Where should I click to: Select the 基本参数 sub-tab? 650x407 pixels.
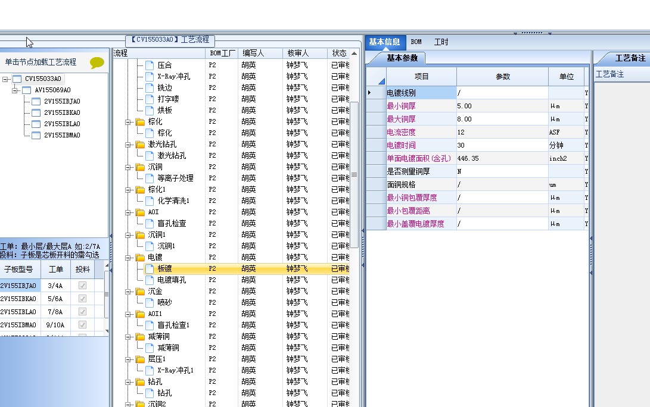[x=402, y=58]
